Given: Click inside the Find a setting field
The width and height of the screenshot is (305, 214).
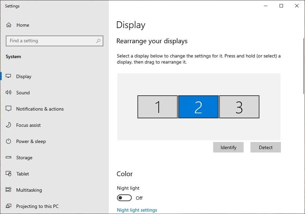Looking at the screenshot, I should [x=51, y=41].
